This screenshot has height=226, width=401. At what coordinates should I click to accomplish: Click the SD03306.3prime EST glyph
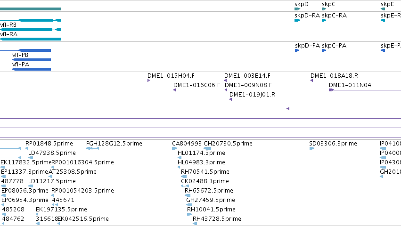(x=312, y=148)
